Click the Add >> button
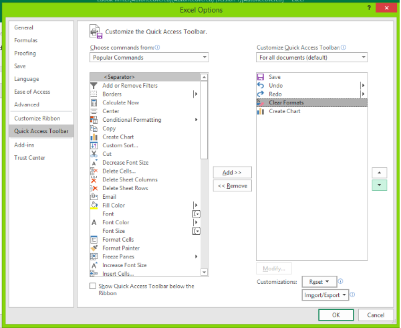Screen dimensions: 401x328 click(232, 172)
